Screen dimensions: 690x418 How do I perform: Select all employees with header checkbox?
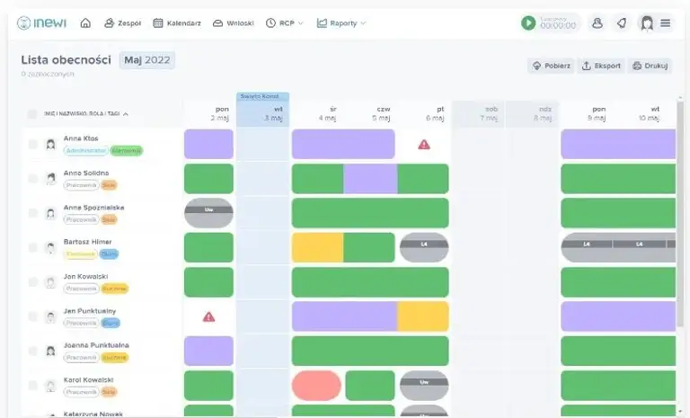coord(32,114)
